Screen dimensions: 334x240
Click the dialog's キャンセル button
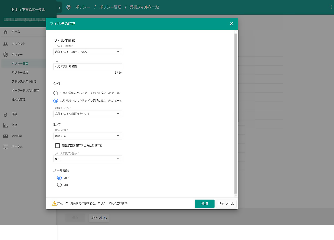pyautogui.click(x=226, y=203)
